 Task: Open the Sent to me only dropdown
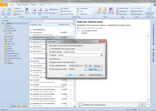(x=101, y=55)
